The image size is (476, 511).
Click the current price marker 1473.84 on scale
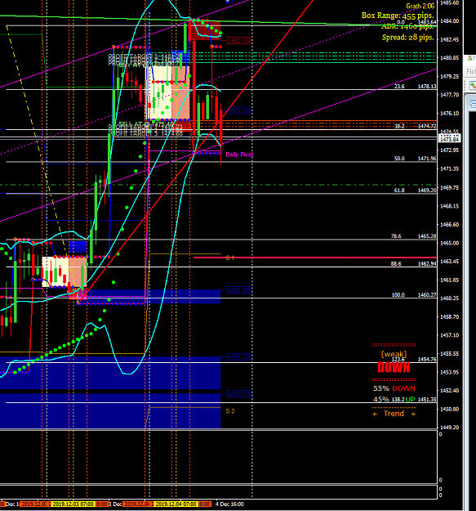(x=449, y=140)
